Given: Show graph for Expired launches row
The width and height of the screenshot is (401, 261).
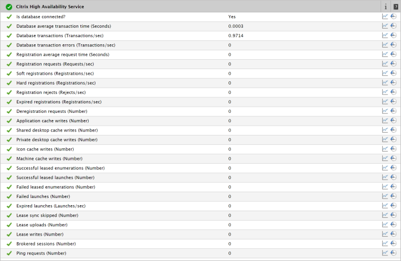Looking at the screenshot, I should pyautogui.click(x=385, y=206).
